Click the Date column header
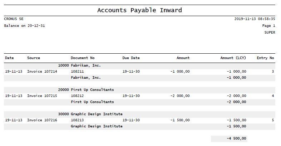The image size is (281, 146). (x=9, y=58)
